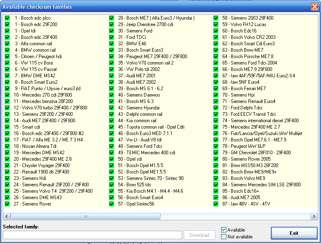321x244 pixels.
Task: Toggle checkbox for 4 - BMW common rail
Action: click(7, 50)
